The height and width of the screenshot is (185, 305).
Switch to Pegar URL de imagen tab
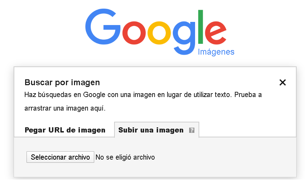(65, 130)
